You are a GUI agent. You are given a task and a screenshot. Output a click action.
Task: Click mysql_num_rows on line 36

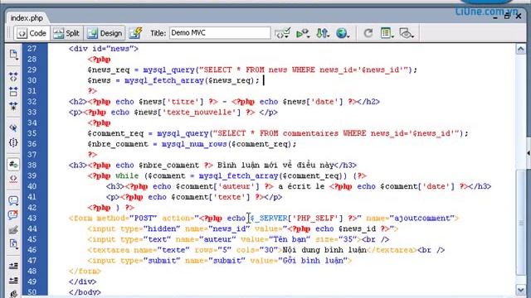click(194, 144)
